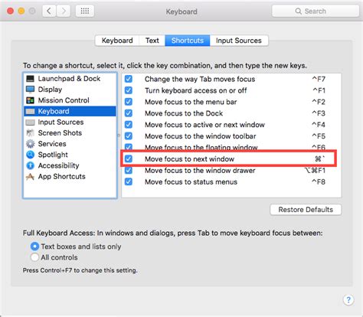Click the ⌥⌘F1 key combination
This screenshot has width=363, height=317.
pyautogui.click(x=315, y=170)
